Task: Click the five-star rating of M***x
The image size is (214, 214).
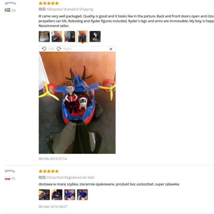Action: [49, 3]
